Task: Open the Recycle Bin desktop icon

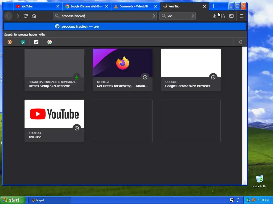Action: [x=260, y=181]
